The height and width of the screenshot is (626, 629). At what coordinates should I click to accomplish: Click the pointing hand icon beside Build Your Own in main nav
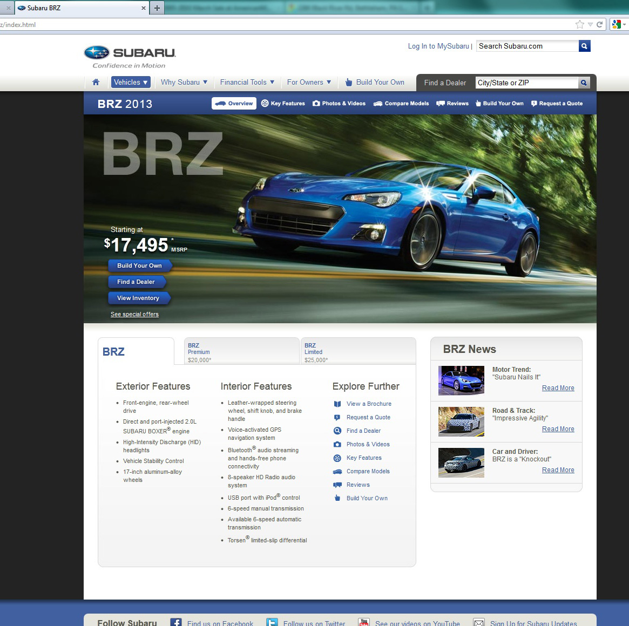point(349,82)
